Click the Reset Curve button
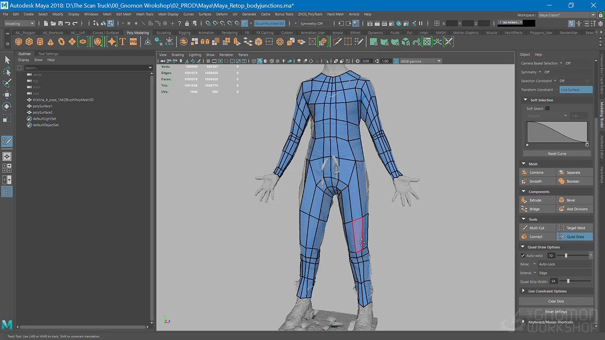The image size is (605, 340). pyautogui.click(x=556, y=153)
